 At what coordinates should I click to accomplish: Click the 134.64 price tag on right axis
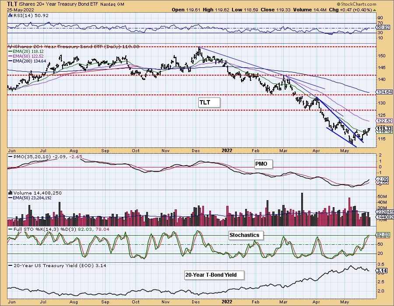(385, 92)
